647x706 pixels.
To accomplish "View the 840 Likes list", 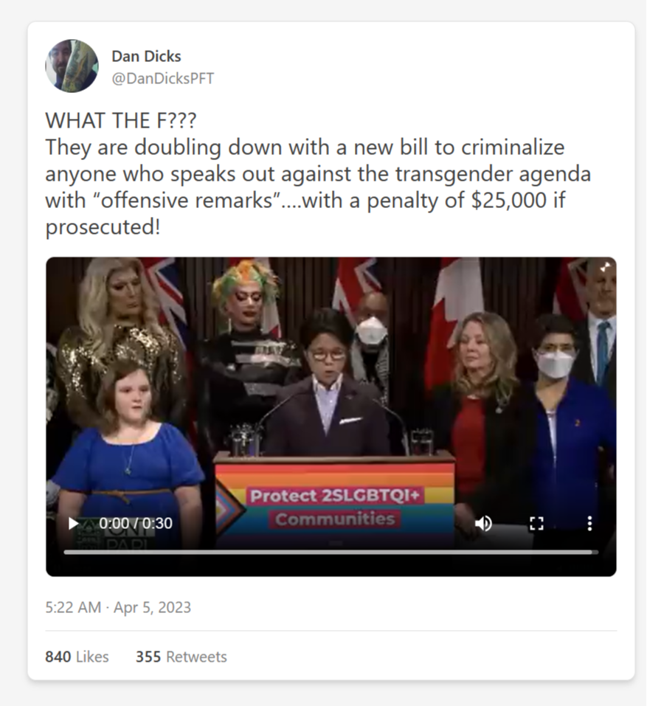I will point(77,657).
